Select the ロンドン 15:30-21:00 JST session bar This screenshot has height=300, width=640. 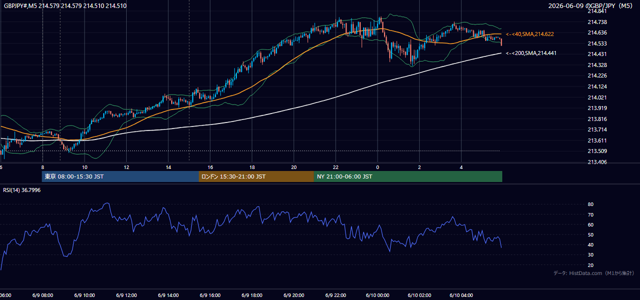pos(256,176)
